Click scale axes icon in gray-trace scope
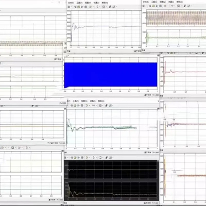 pos(104,7)
